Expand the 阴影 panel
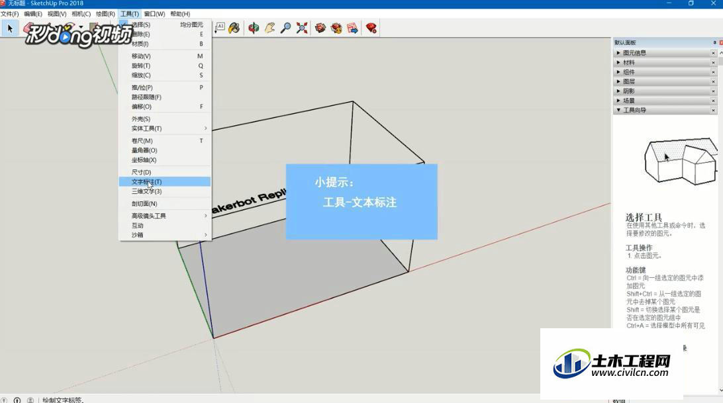The width and height of the screenshot is (723, 403). [619, 91]
